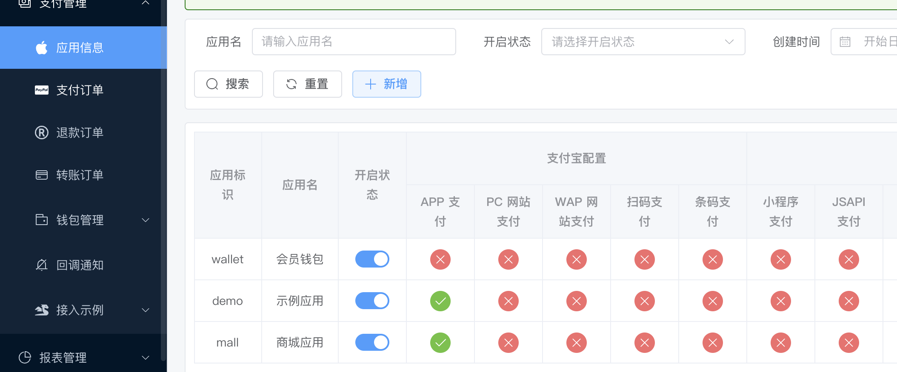Click the 新增 button
Viewport: 897px width, 372px height.
(x=387, y=84)
